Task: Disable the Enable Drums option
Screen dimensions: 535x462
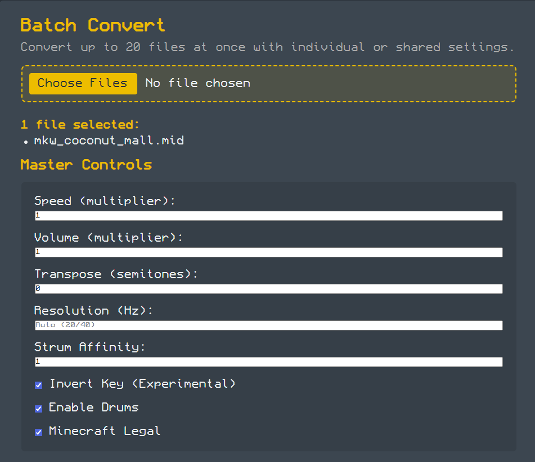Action: pyautogui.click(x=38, y=409)
